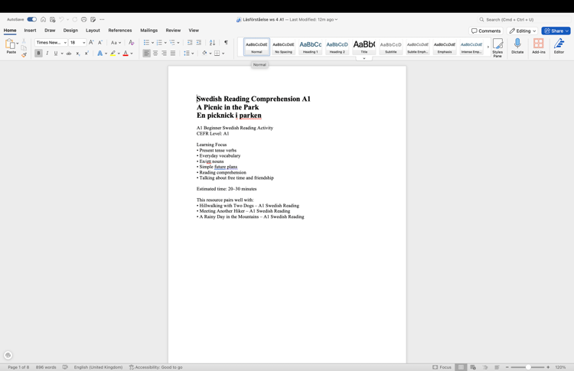Click the blue Share button
The width and height of the screenshot is (574, 371).
[x=556, y=31]
